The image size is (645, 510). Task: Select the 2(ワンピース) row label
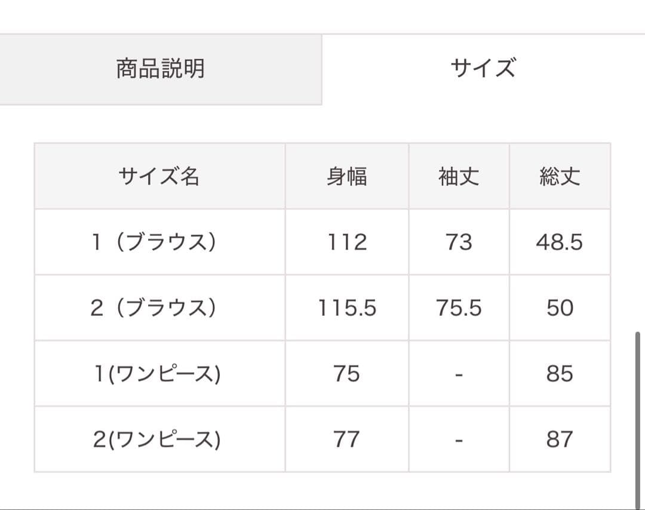tap(157, 440)
